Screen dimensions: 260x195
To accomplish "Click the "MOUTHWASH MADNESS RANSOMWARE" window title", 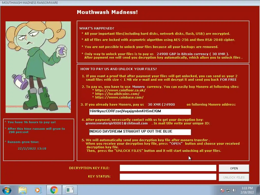I will (30, 3).
